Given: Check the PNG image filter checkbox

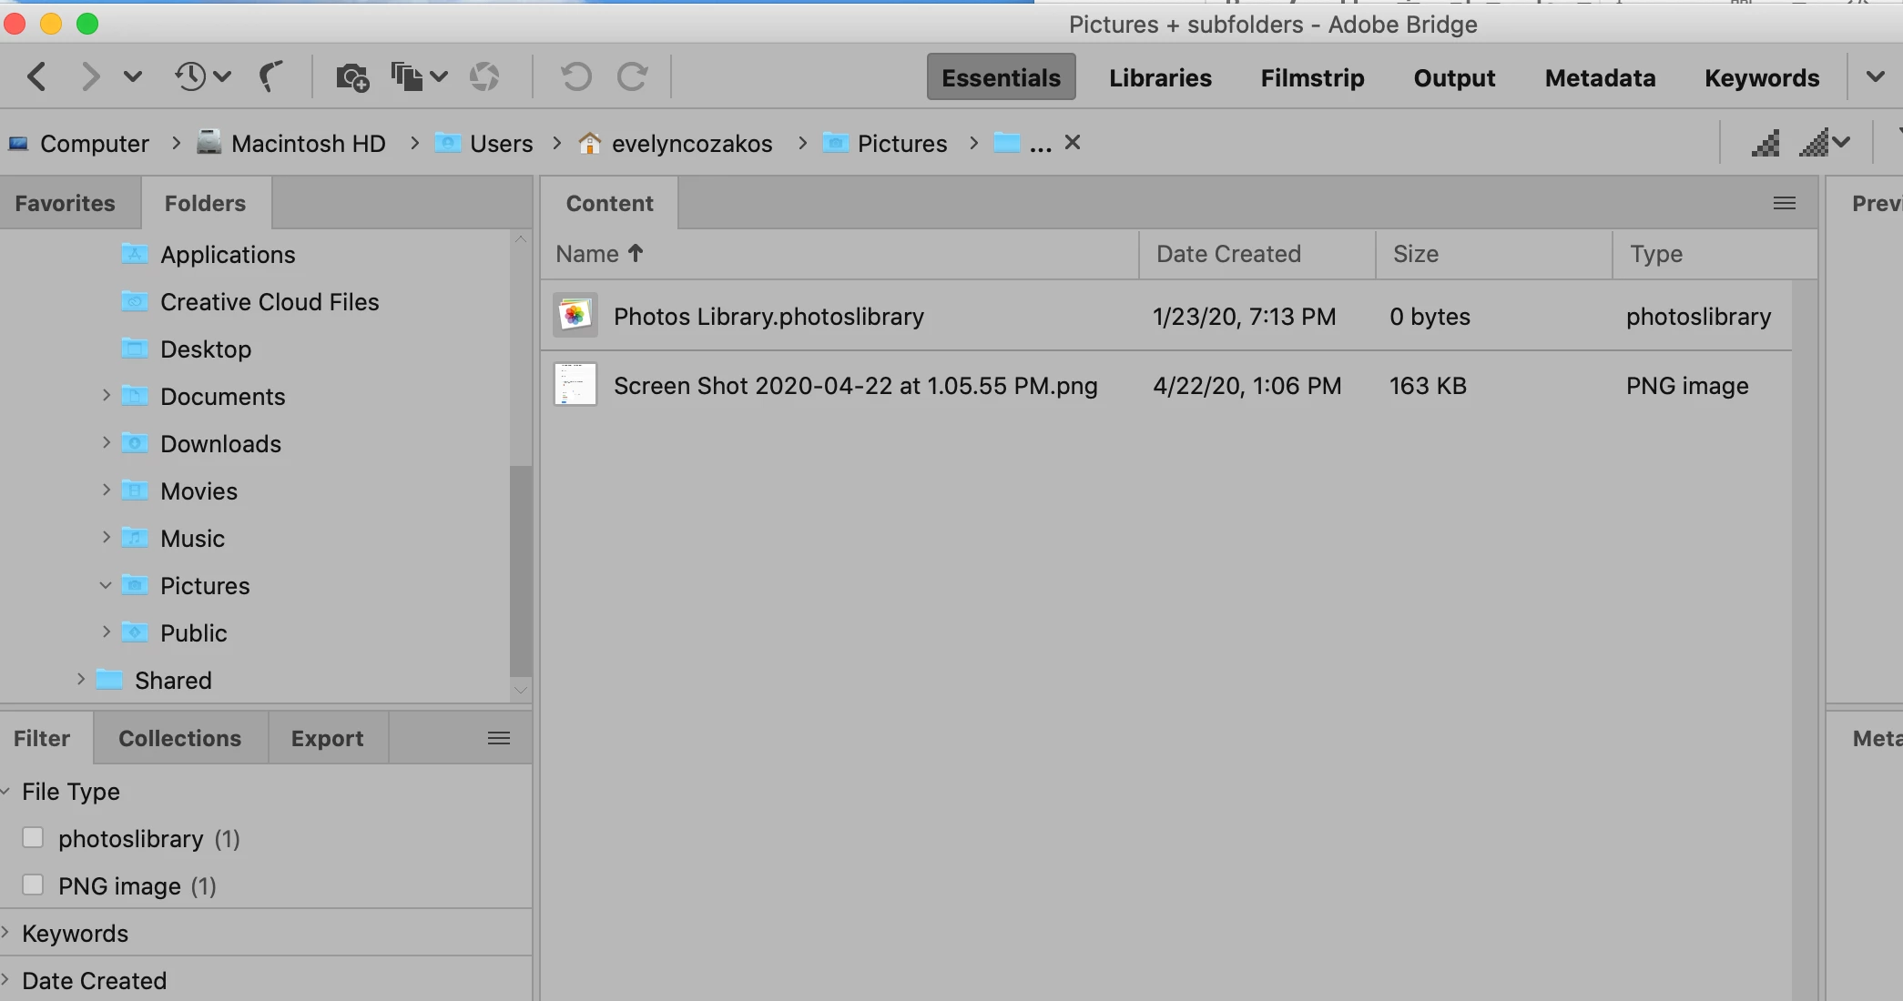Looking at the screenshot, I should (33, 885).
